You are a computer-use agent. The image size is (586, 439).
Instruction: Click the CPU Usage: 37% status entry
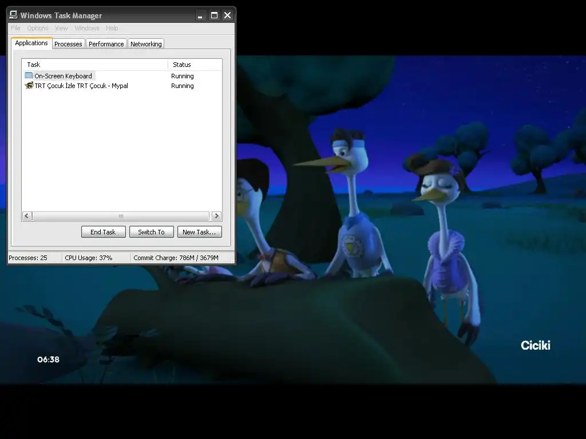pos(89,258)
